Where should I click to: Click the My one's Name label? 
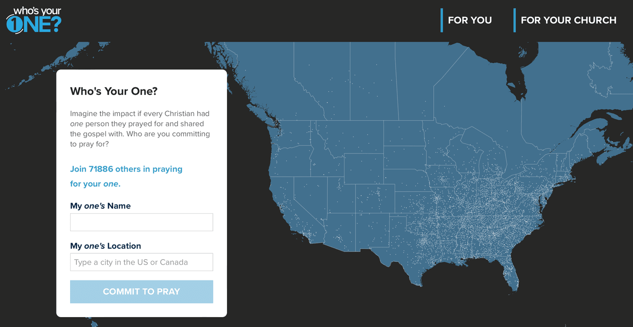(100, 206)
